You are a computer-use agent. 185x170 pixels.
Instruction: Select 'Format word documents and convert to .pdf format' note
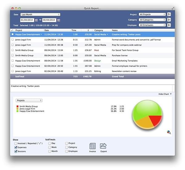pyautogui.click(x=136, y=40)
